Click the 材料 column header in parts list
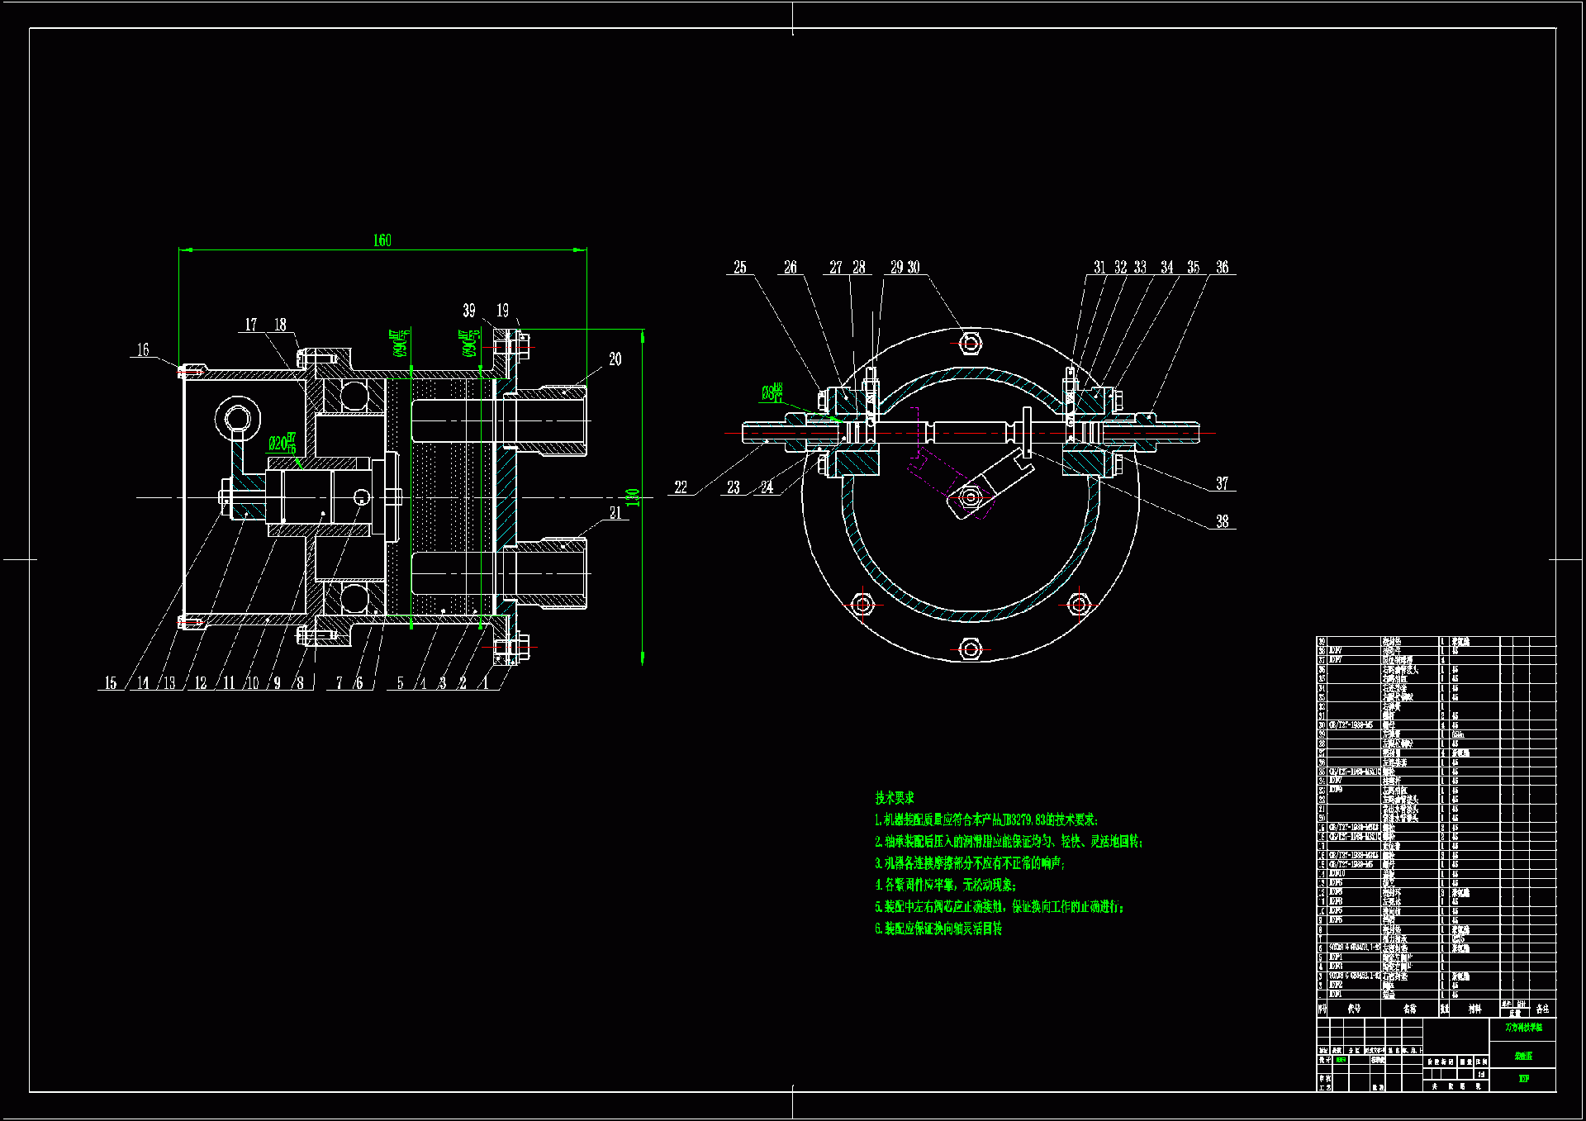The width and height of the screenshot is (1586, 1121). (1474, 1009)
